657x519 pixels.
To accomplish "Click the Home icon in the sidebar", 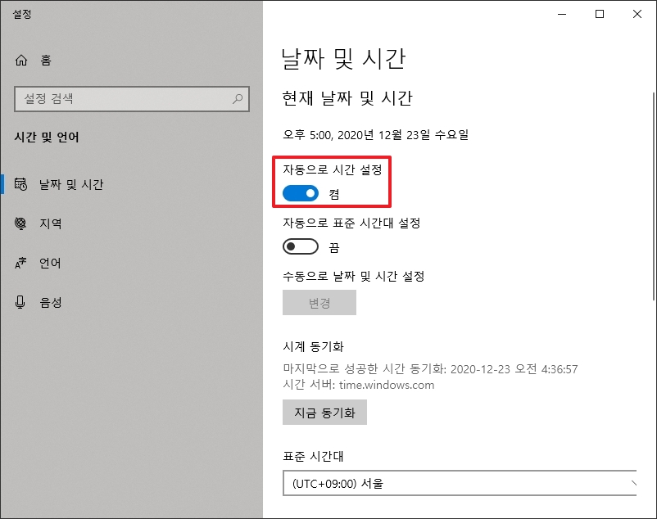I will coord(21,61).
